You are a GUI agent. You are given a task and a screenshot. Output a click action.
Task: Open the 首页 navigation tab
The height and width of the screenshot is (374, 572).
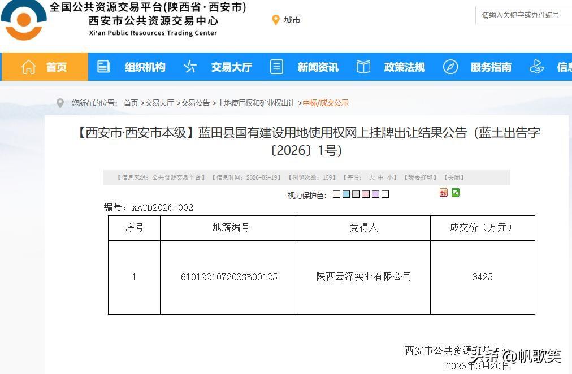click(x=45, y=67)
